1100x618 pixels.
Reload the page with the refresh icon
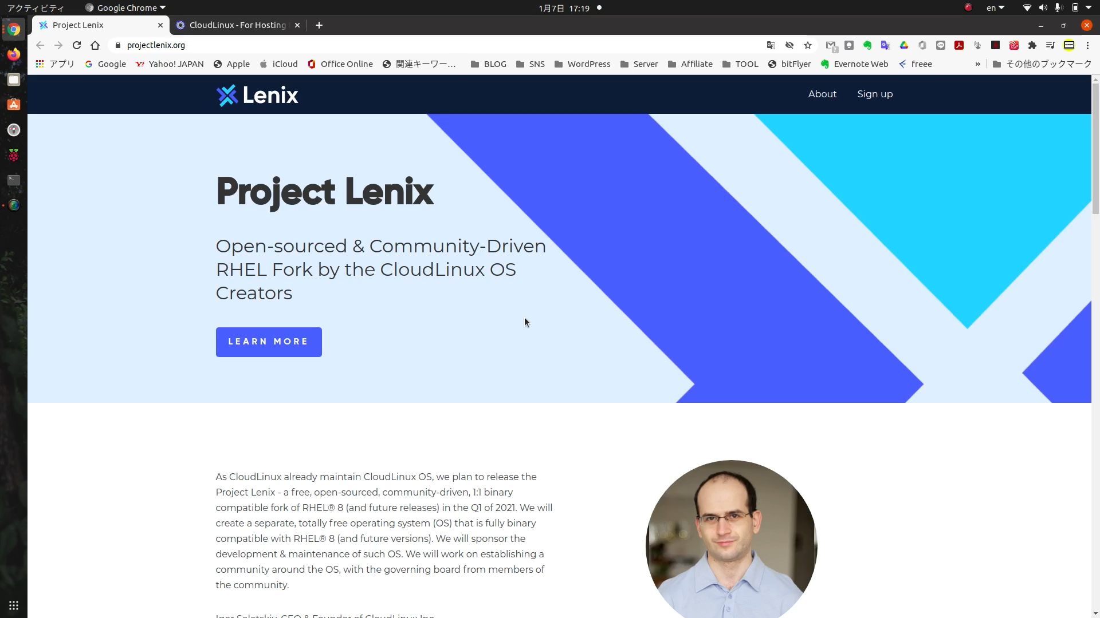(77, 45)
